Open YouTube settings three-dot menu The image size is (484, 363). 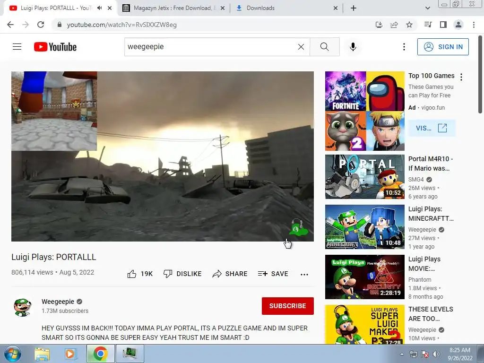tap(404, 47)
